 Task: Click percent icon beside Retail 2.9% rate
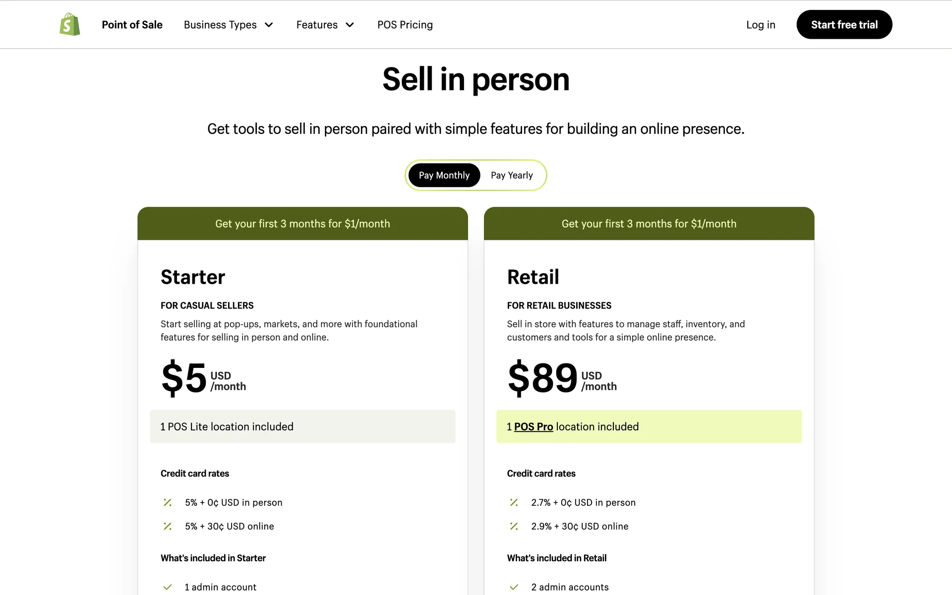[x=514, y=526]
